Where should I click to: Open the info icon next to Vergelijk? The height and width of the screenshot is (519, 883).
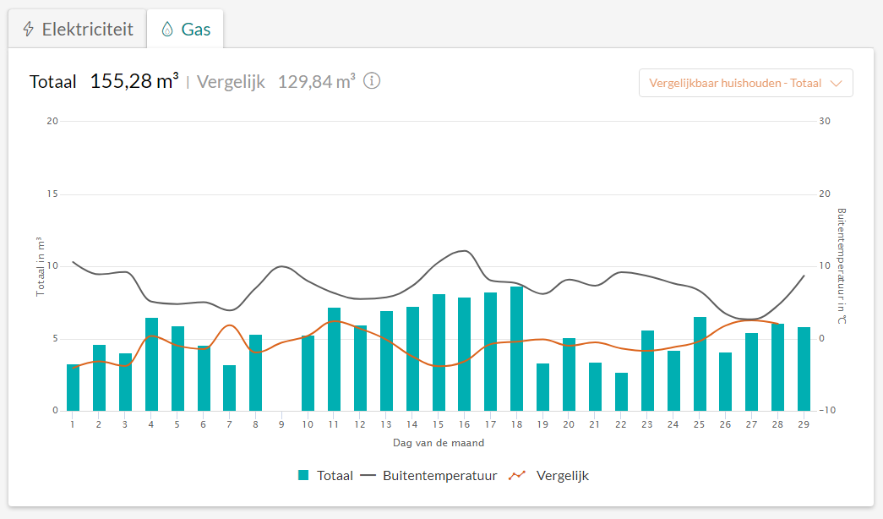pyautogui.click(x=372, y=81)
